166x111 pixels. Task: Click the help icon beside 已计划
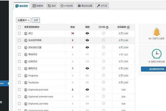[x=107, y=27]
